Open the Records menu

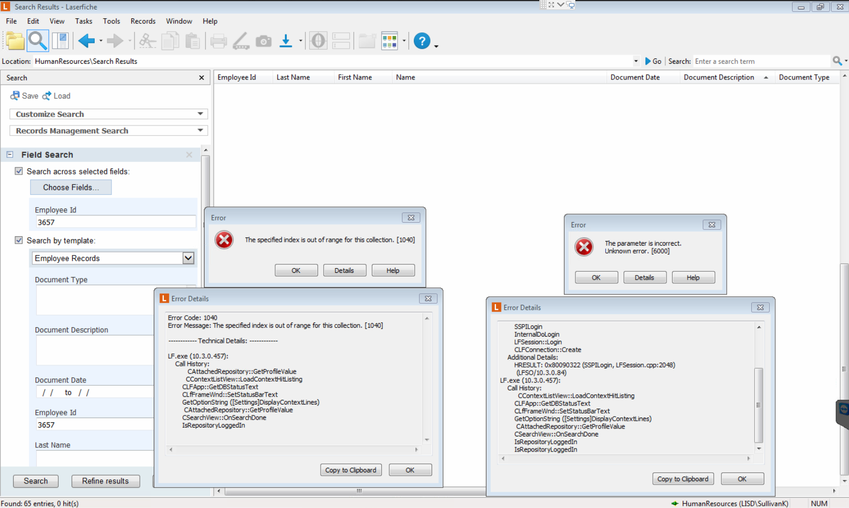click(x=143, y=21)
